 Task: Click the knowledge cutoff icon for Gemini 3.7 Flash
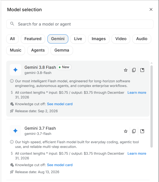click(x=12, y=165)
